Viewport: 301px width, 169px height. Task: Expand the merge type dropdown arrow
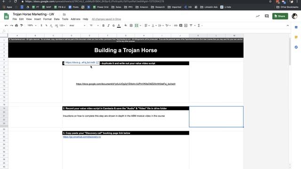(x=141, y=25)
